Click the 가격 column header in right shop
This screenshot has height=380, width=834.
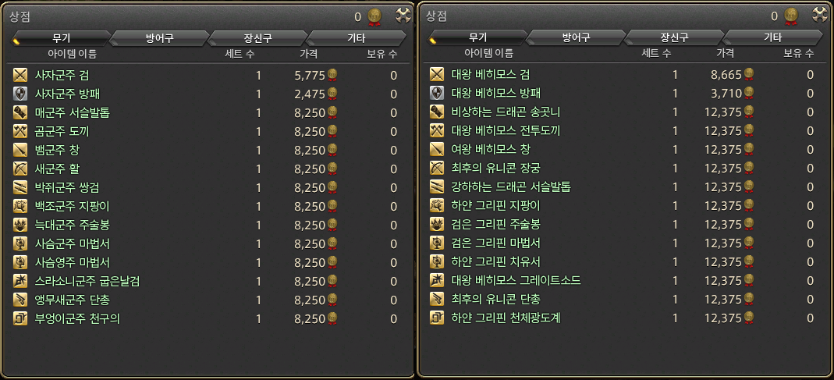click(x=725, y=53)
